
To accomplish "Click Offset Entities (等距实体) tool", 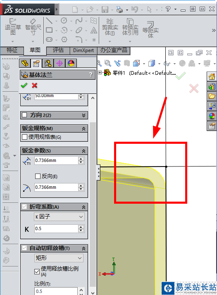I will (150, 29).
